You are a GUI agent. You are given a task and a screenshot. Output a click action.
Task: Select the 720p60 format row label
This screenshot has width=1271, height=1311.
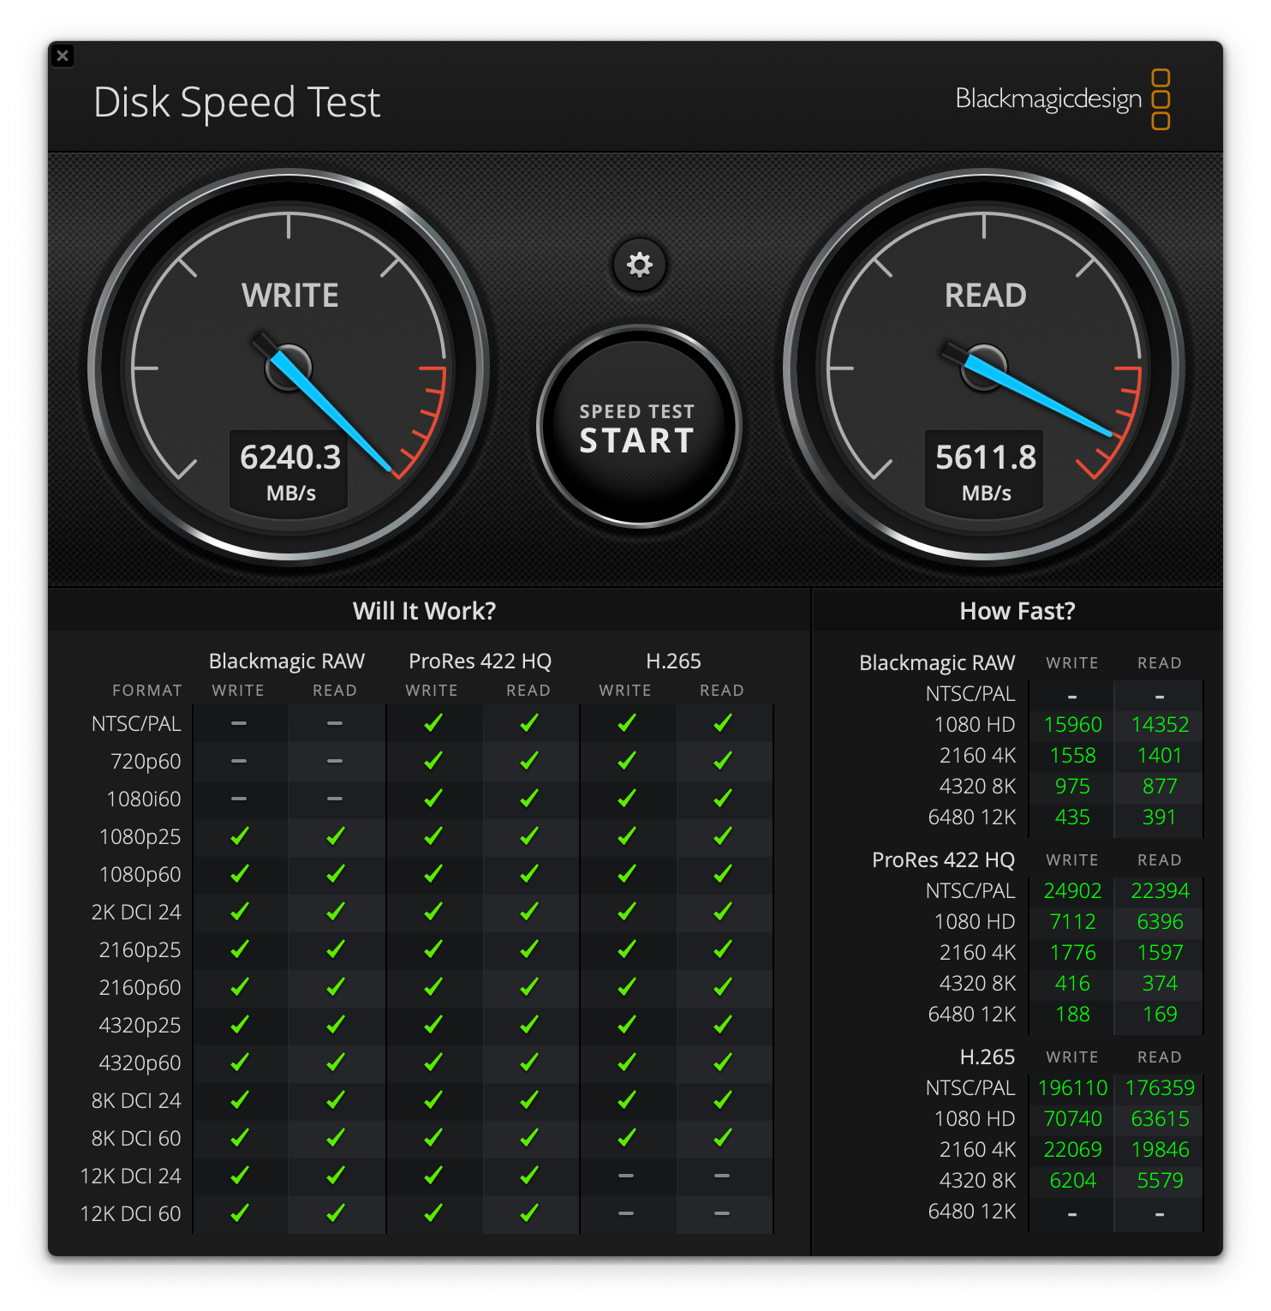pos(146,762)
